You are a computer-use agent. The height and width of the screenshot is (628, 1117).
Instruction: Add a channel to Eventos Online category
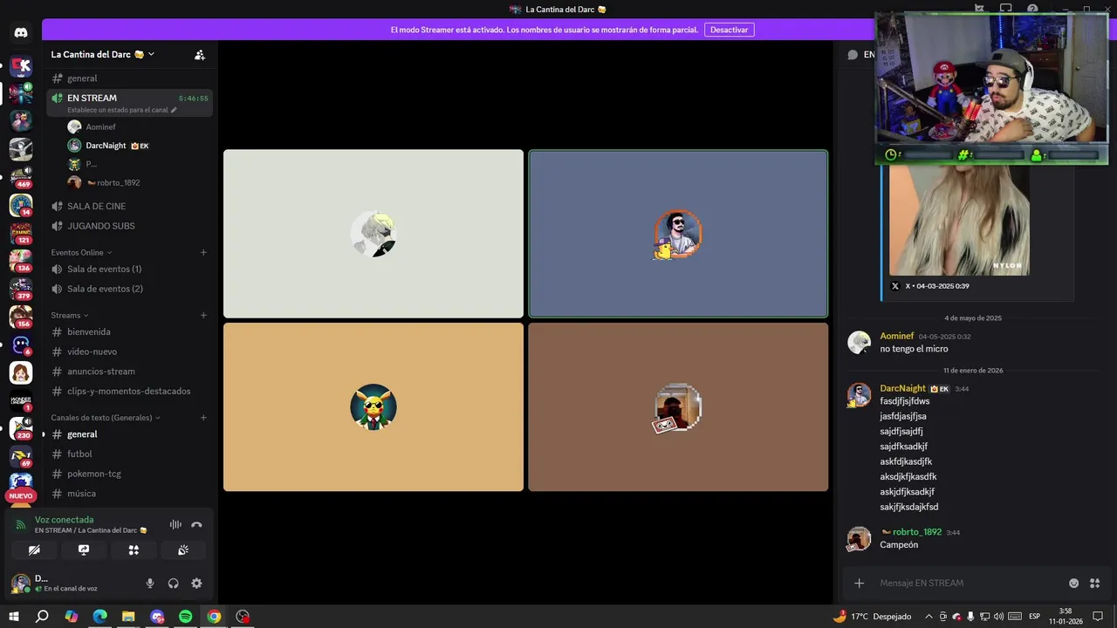click(203, 252)
